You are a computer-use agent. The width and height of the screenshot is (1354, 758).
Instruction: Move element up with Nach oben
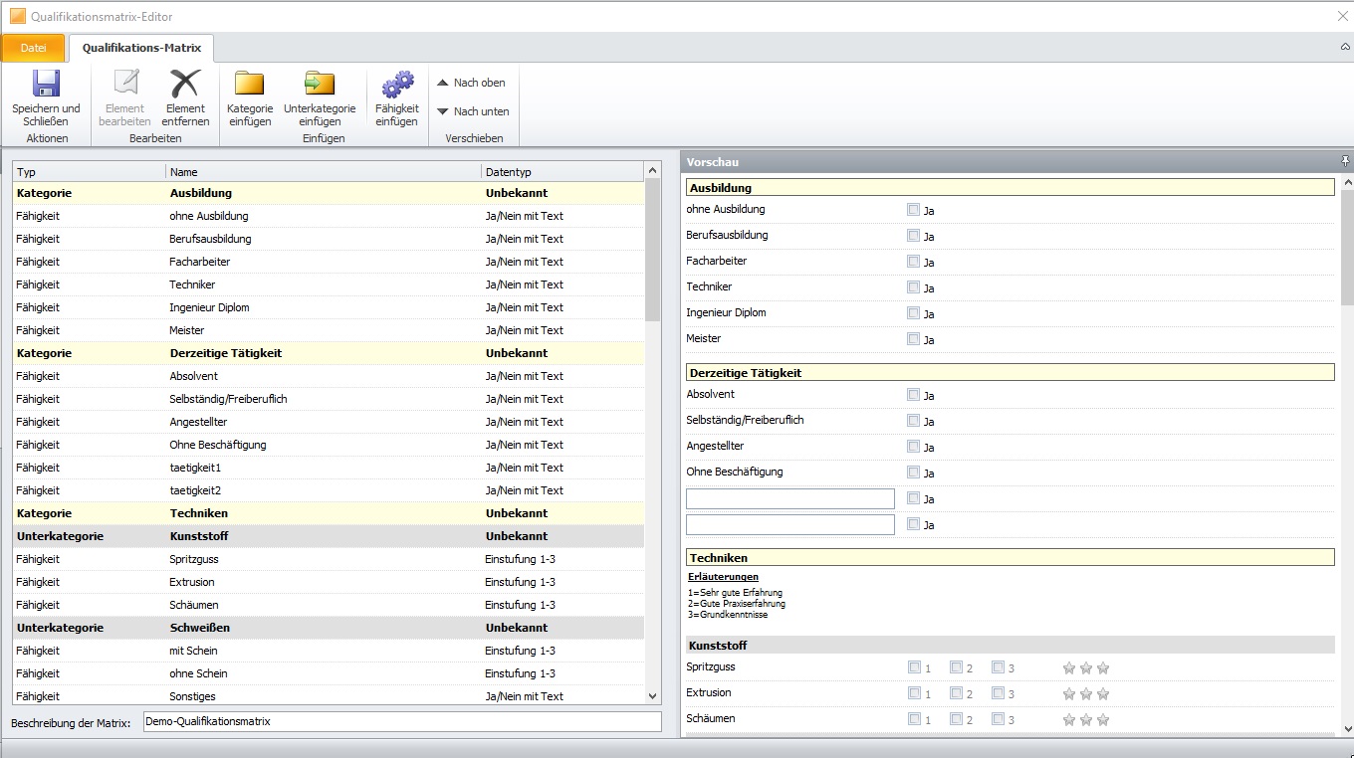pos(471,83)
